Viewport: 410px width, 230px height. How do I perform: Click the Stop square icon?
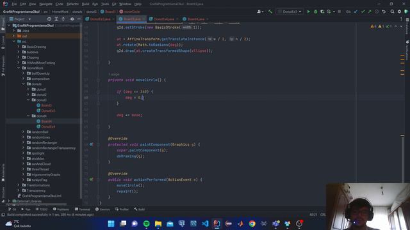click(340, 11)
